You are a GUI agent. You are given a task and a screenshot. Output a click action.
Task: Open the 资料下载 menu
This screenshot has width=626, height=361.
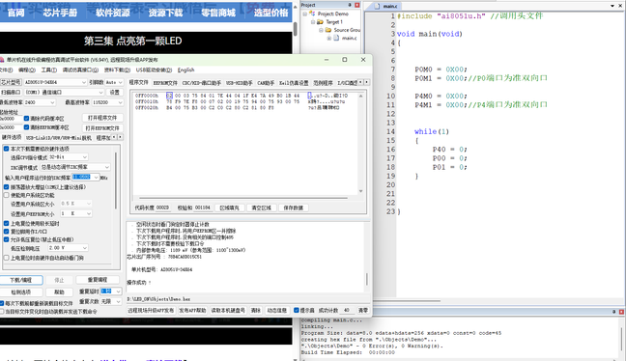point(117,69)
